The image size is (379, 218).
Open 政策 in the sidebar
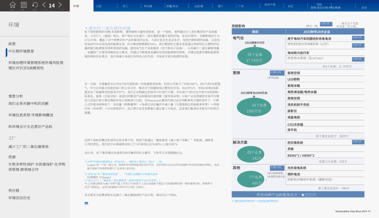click(x=12, y=44)
